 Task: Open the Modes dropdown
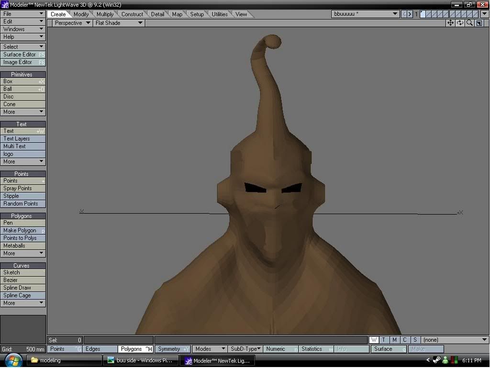[210, 349]
